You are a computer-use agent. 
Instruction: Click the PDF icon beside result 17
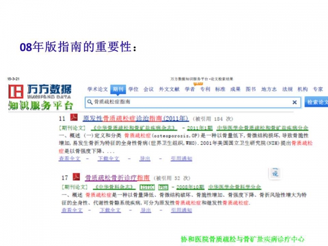coord(76,177)
